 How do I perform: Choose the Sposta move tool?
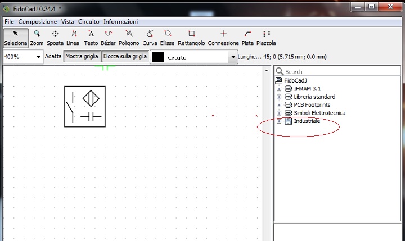click(55, 38)
